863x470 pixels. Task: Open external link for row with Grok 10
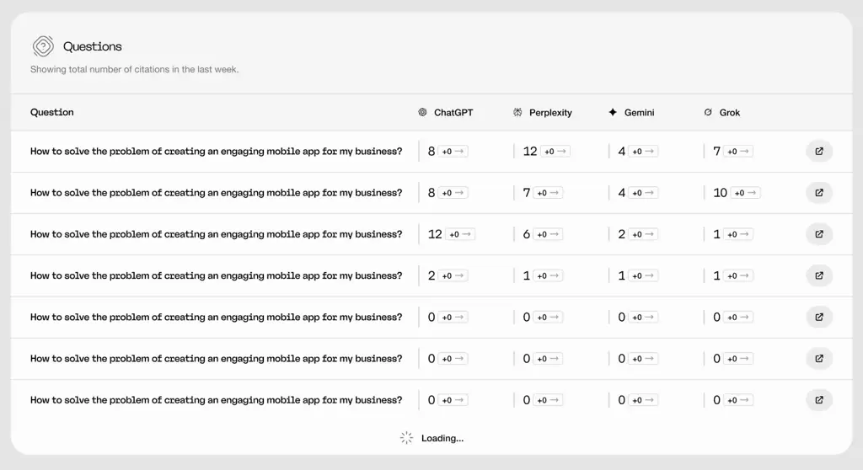819,193
